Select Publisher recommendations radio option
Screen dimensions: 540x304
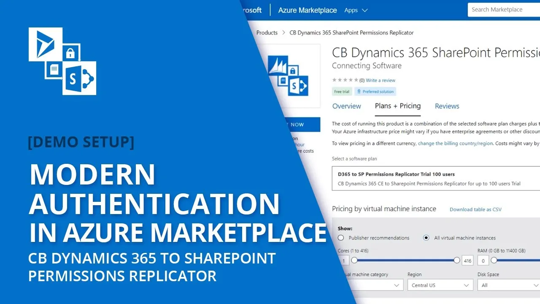341,238
